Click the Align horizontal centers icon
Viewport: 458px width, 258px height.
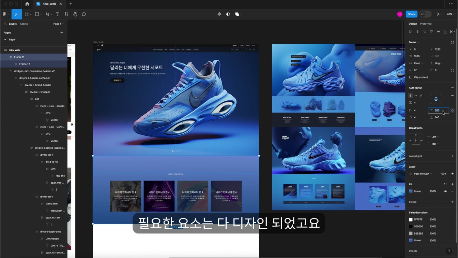click(417, 32)
